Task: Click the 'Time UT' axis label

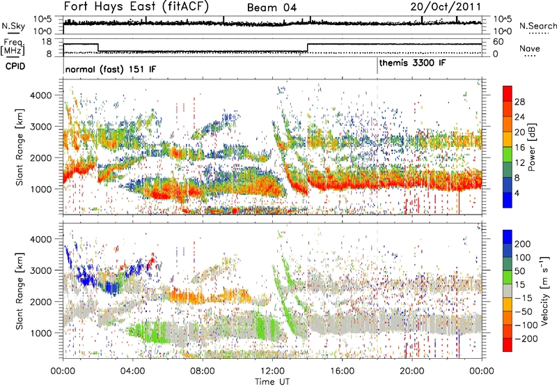Action: [x=272, y=382]
